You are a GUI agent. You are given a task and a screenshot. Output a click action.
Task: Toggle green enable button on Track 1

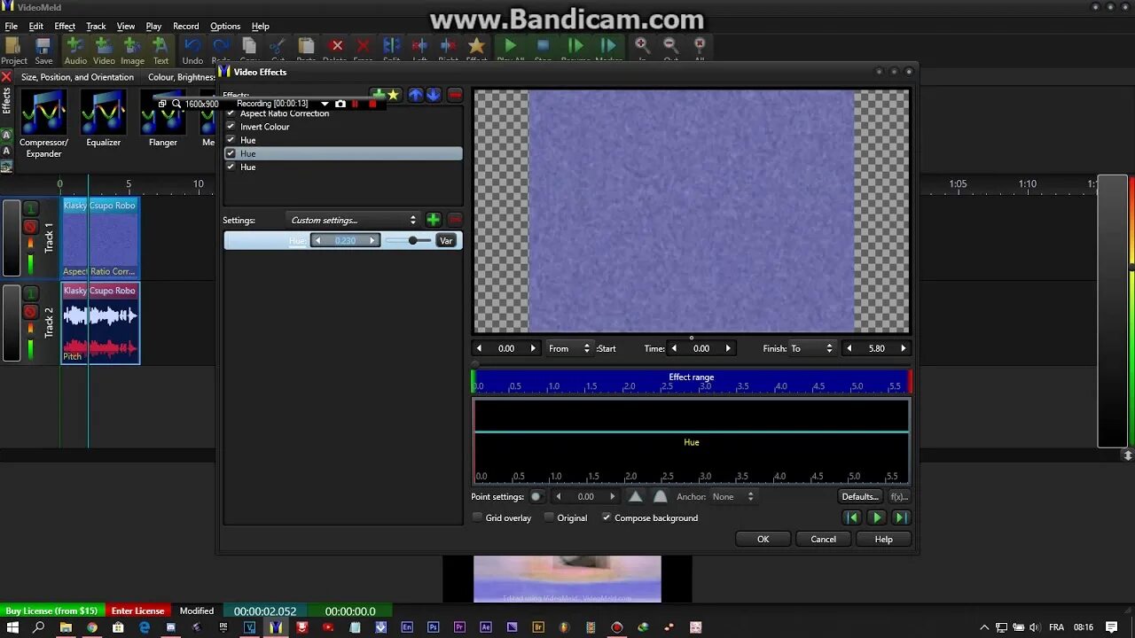[x=30, y=209]
